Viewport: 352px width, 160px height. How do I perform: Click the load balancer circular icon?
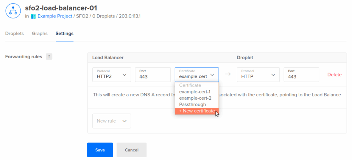pyautogui.click(x=13, y=11)
